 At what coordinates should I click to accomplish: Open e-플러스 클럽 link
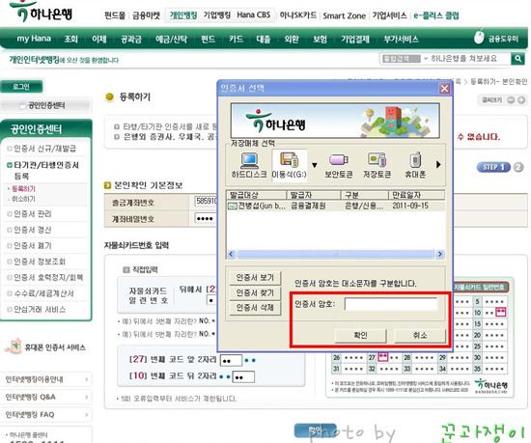click(x=436, y=15)
